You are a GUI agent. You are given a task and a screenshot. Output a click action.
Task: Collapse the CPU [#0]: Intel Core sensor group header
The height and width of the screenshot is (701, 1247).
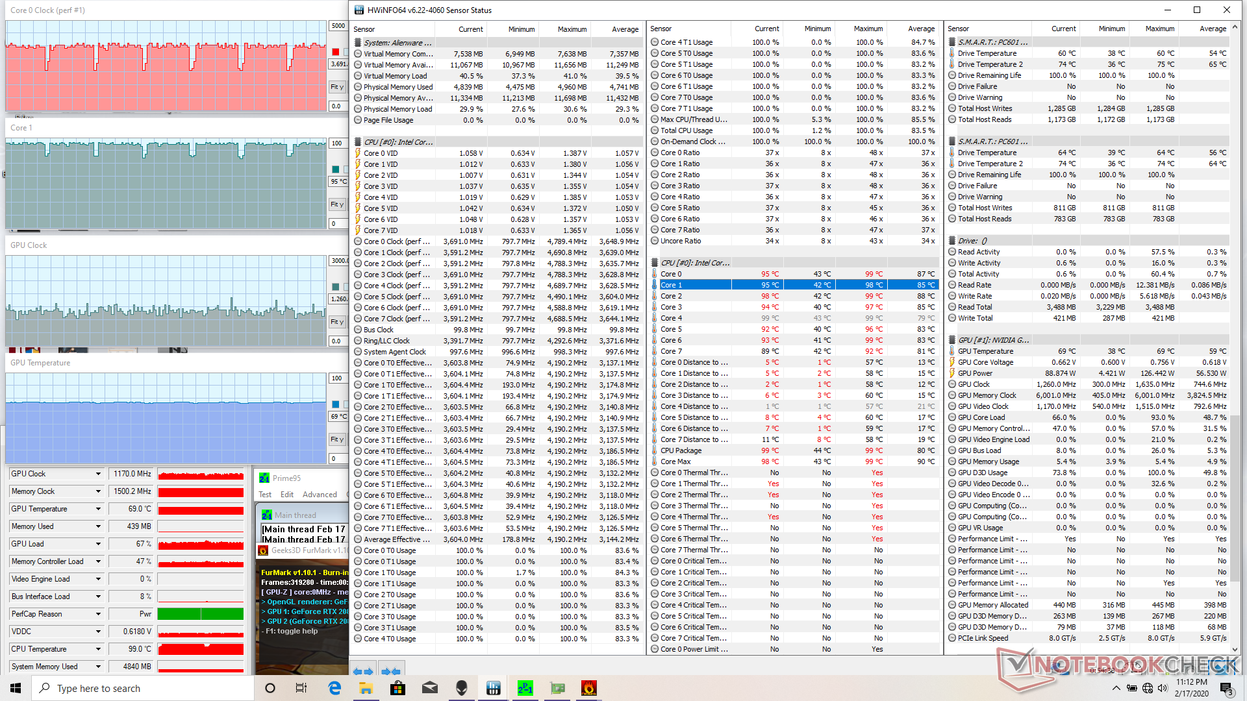[x=397, y=142]
